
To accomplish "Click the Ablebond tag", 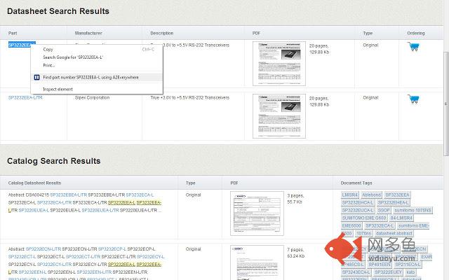I will click(371, 195).
